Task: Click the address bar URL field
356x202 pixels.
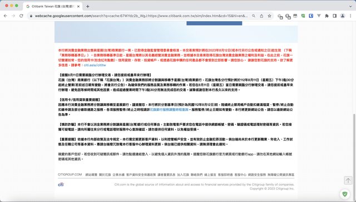Action: point(141,16)
